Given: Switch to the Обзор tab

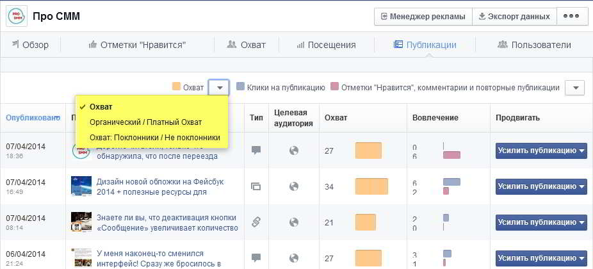Looking at the screenshot, I should tap(29, 45).
